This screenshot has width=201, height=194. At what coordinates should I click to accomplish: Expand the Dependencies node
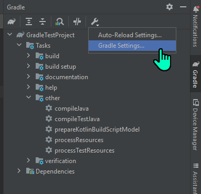[x=19, y=171]
